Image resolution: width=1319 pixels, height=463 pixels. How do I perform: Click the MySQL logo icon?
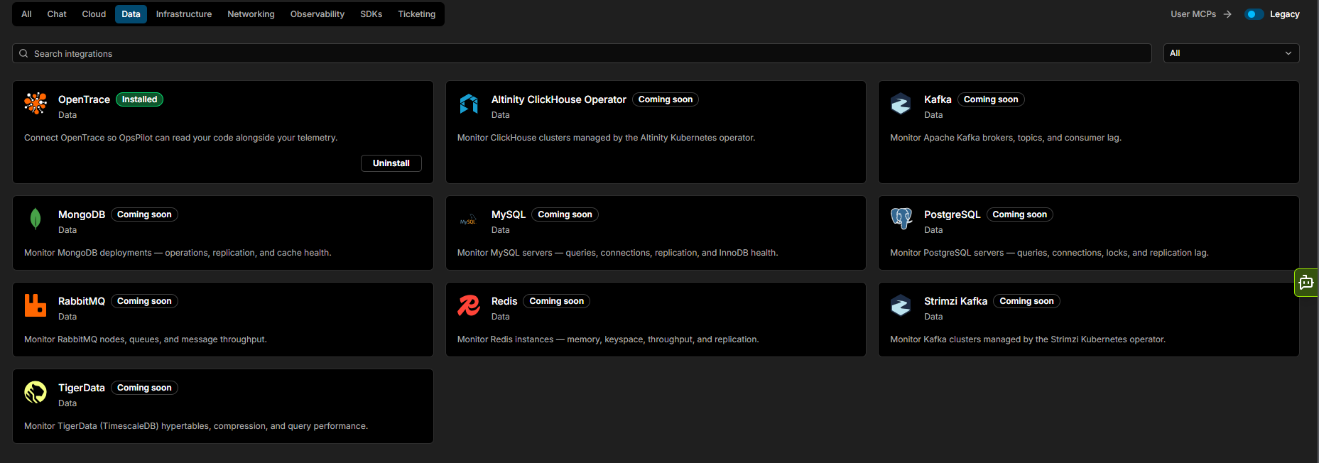469,221
